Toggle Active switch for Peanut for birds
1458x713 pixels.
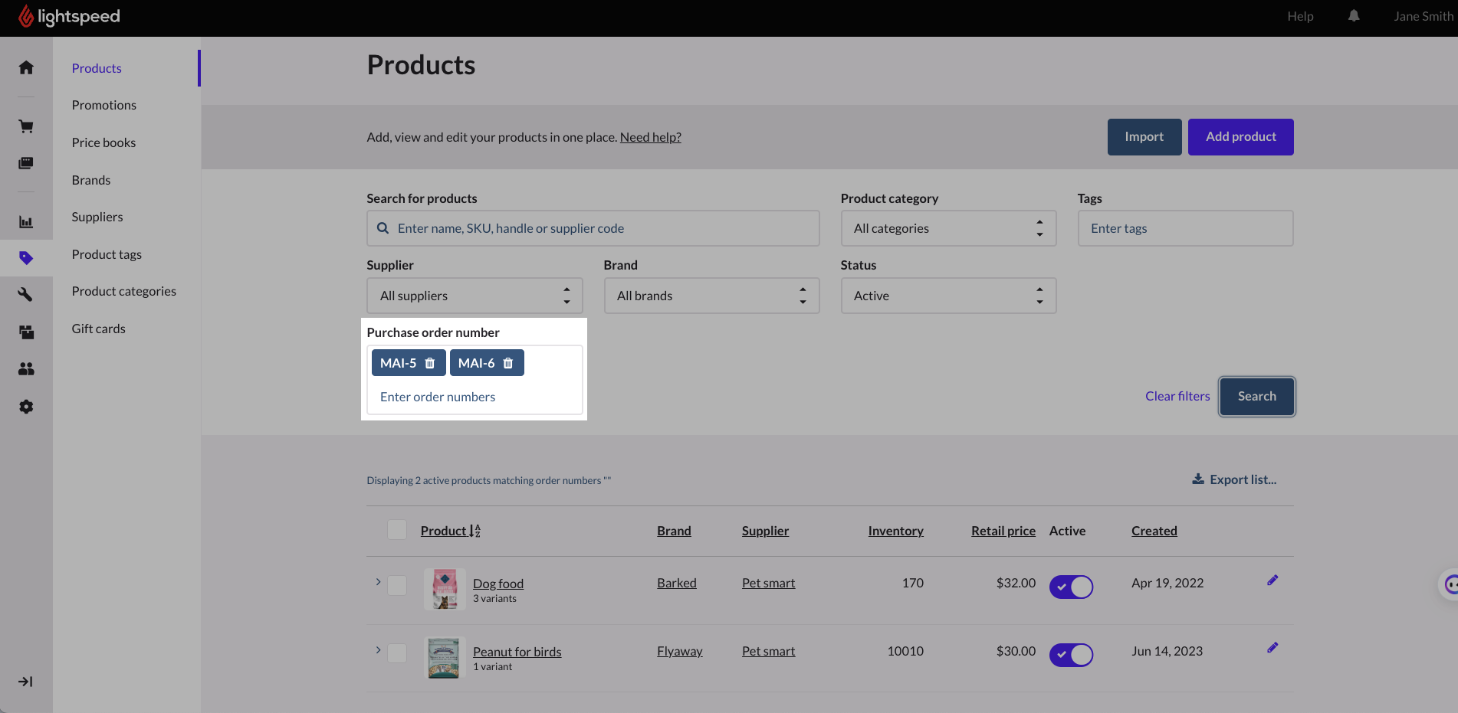tap(1071, 656)
